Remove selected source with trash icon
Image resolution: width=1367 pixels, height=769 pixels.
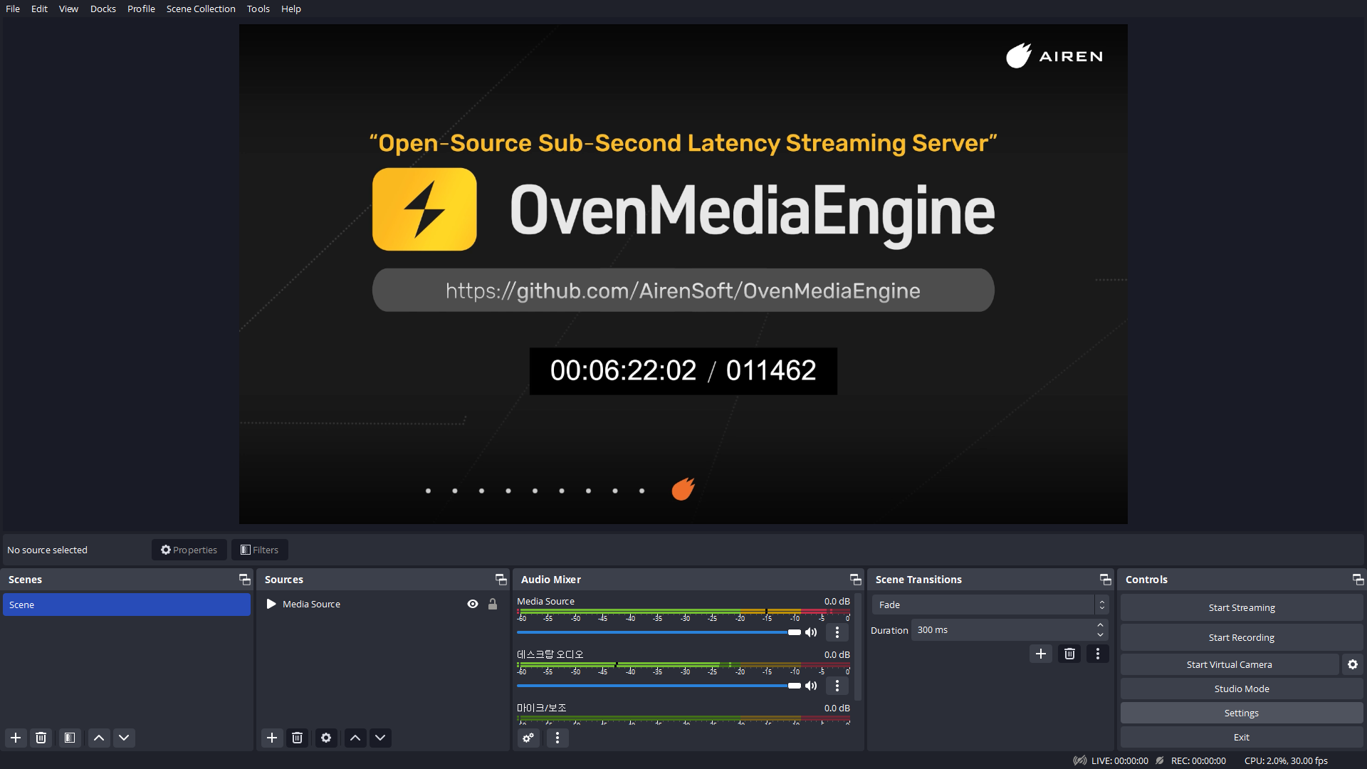pos(297,738)
